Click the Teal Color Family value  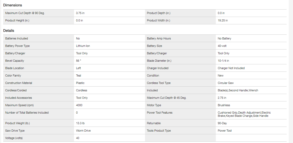click(79, 75)
